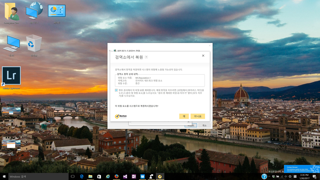The height and width of the screenshot is (180, 320).
Task: Open the 내 PC desktop icon
Action: click(x=11, y=45)
